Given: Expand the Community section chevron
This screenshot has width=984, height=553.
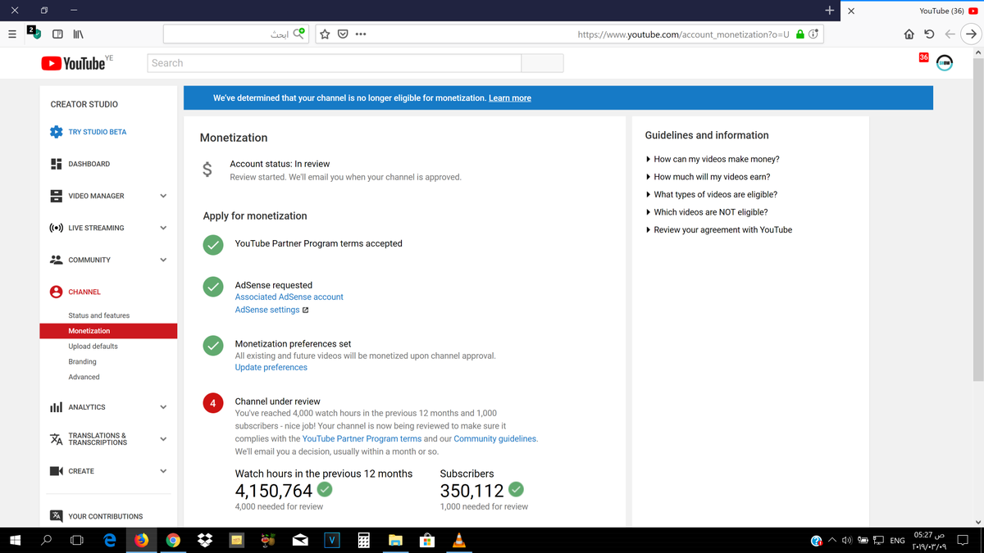Looking at the screenshot, I should click(163, 260).
